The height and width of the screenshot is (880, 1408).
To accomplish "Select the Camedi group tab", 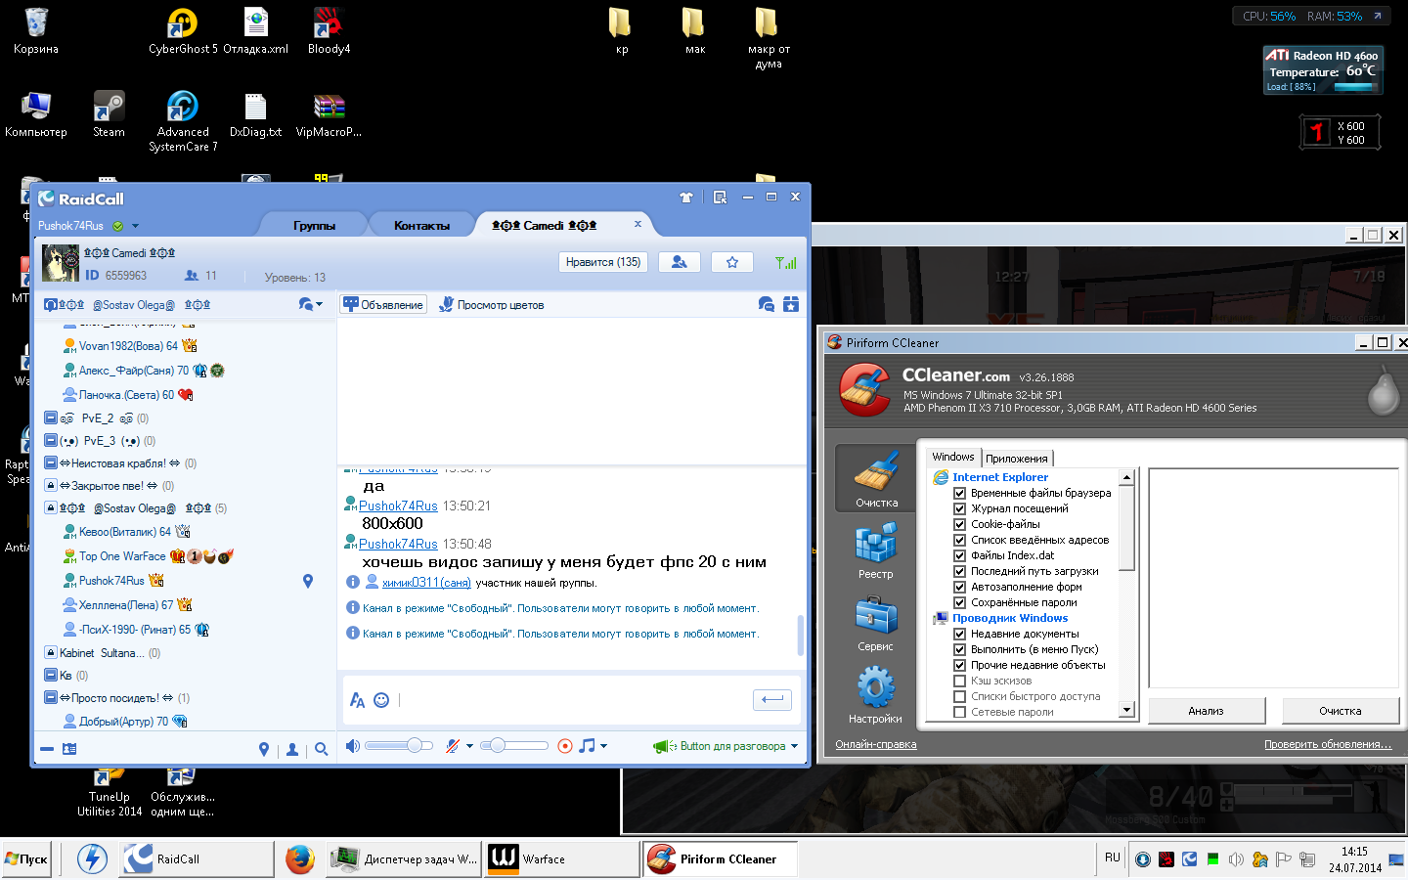I will pos(544,226).
